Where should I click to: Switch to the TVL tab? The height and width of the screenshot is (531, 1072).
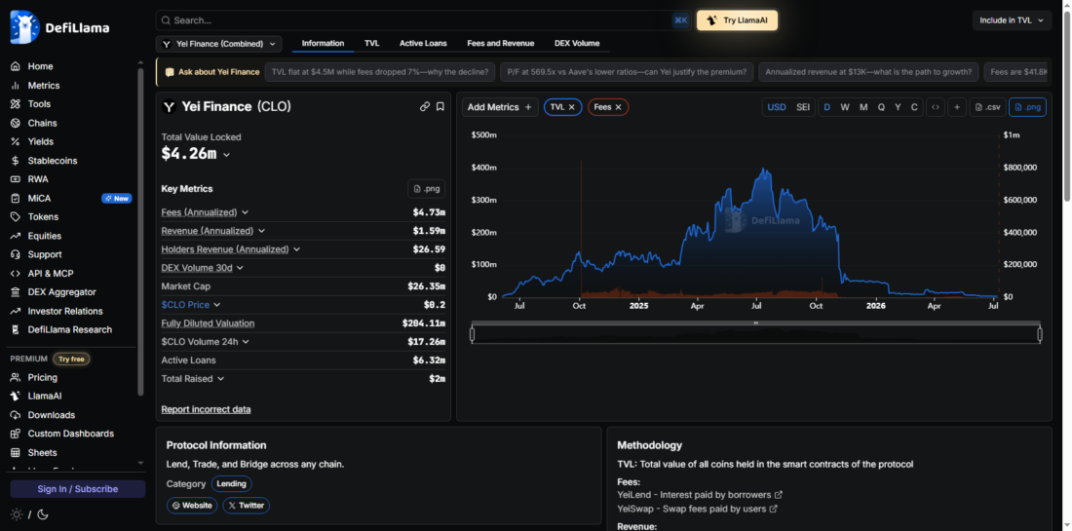(x=372, y=43)
